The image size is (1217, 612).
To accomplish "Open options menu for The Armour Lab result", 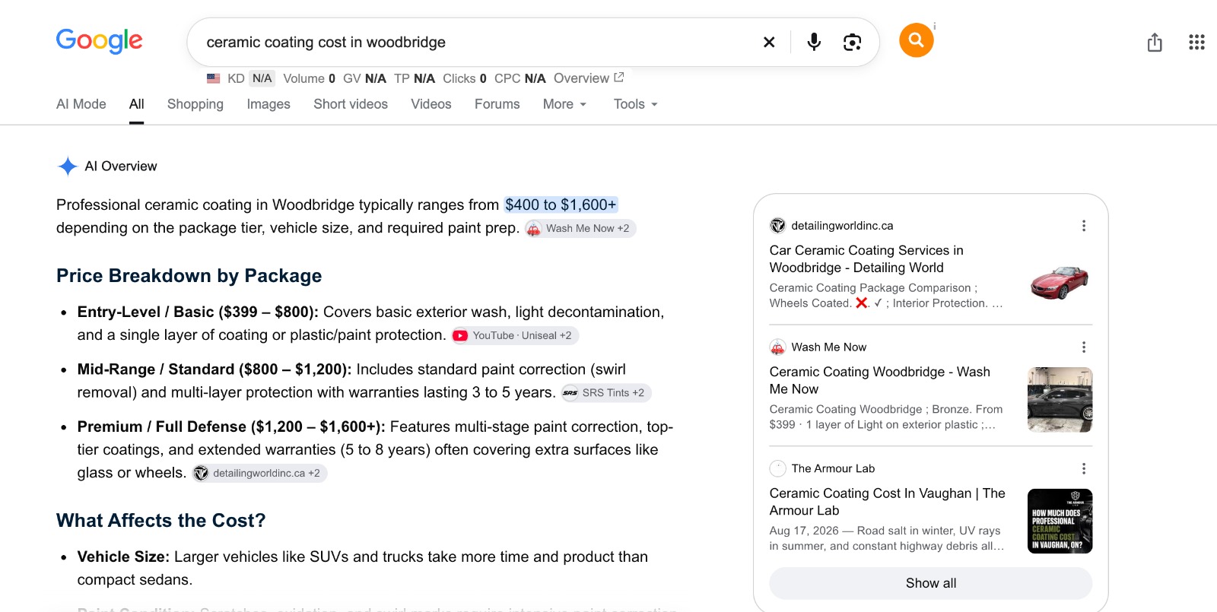I will 1084,469.
